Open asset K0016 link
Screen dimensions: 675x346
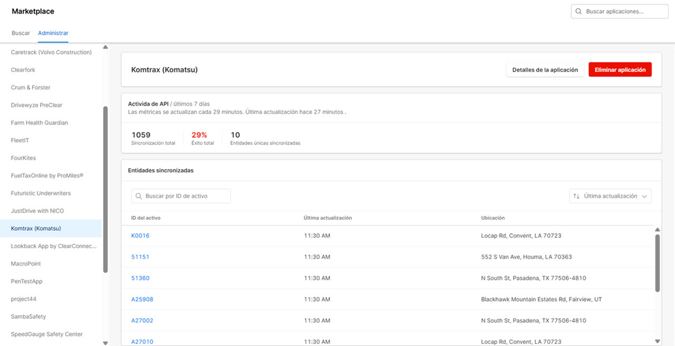pos(140,236)
